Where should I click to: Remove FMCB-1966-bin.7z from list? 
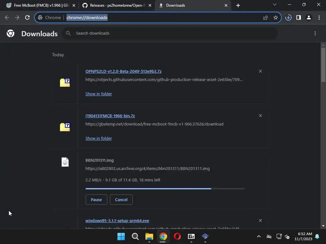pos(260,116)
